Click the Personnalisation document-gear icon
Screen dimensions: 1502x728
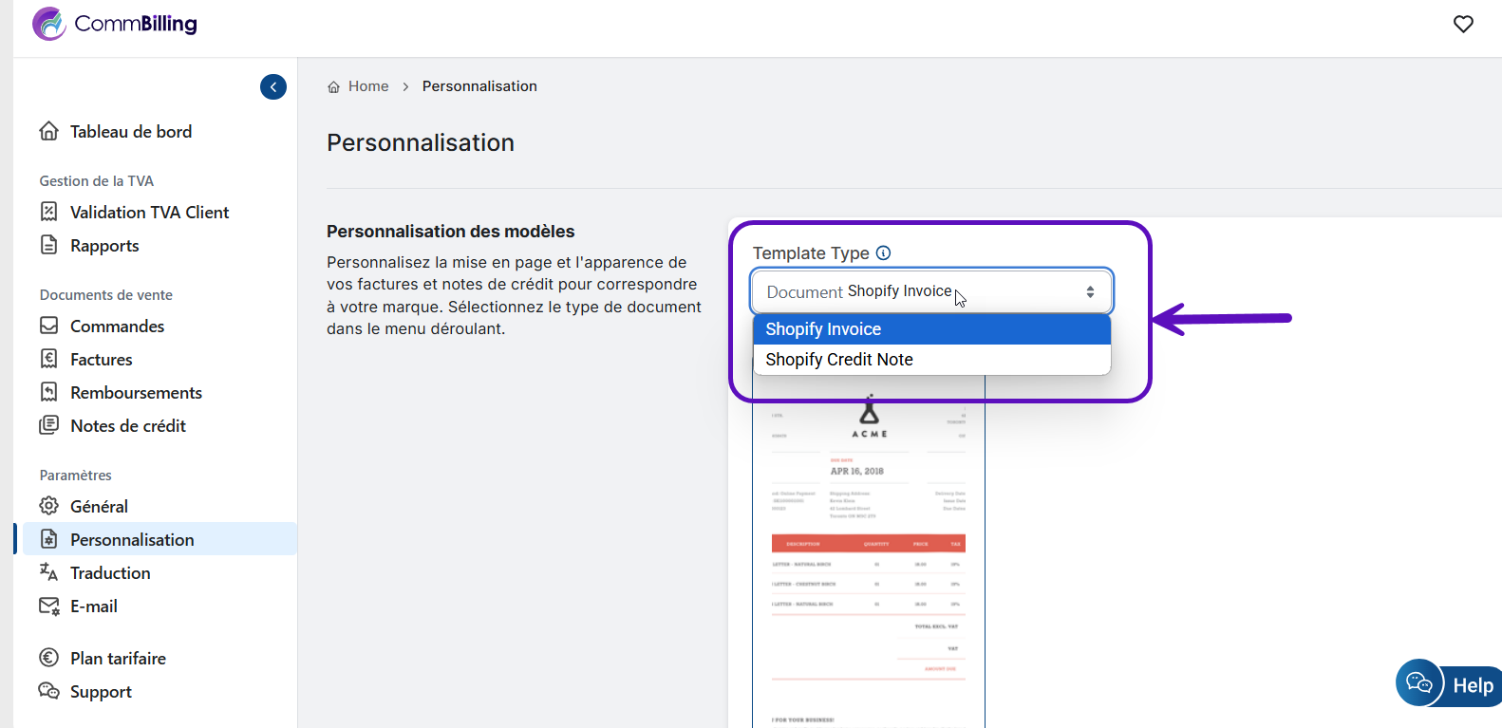coord(49,539)
